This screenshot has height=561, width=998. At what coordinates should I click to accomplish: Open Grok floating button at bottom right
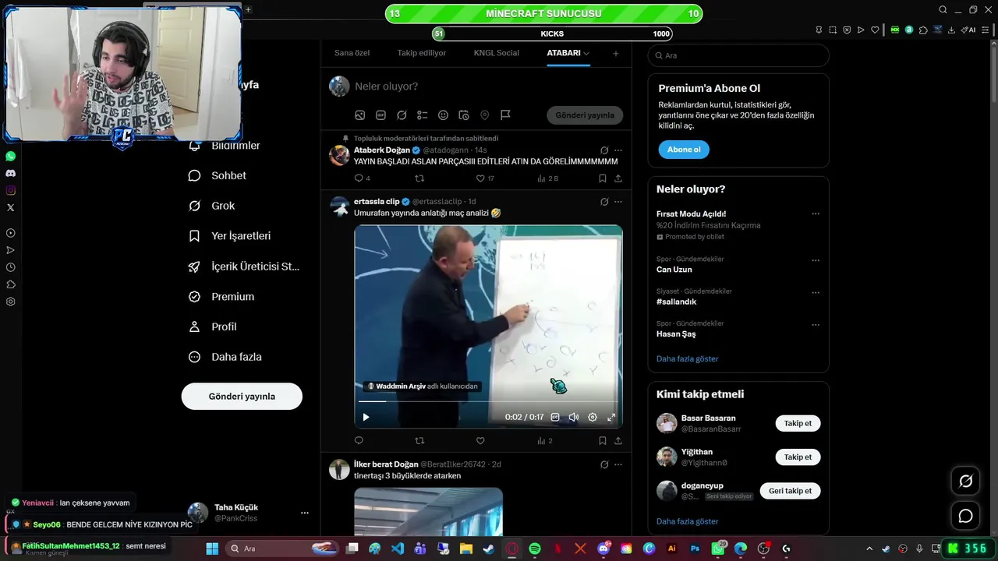(965, 482)
